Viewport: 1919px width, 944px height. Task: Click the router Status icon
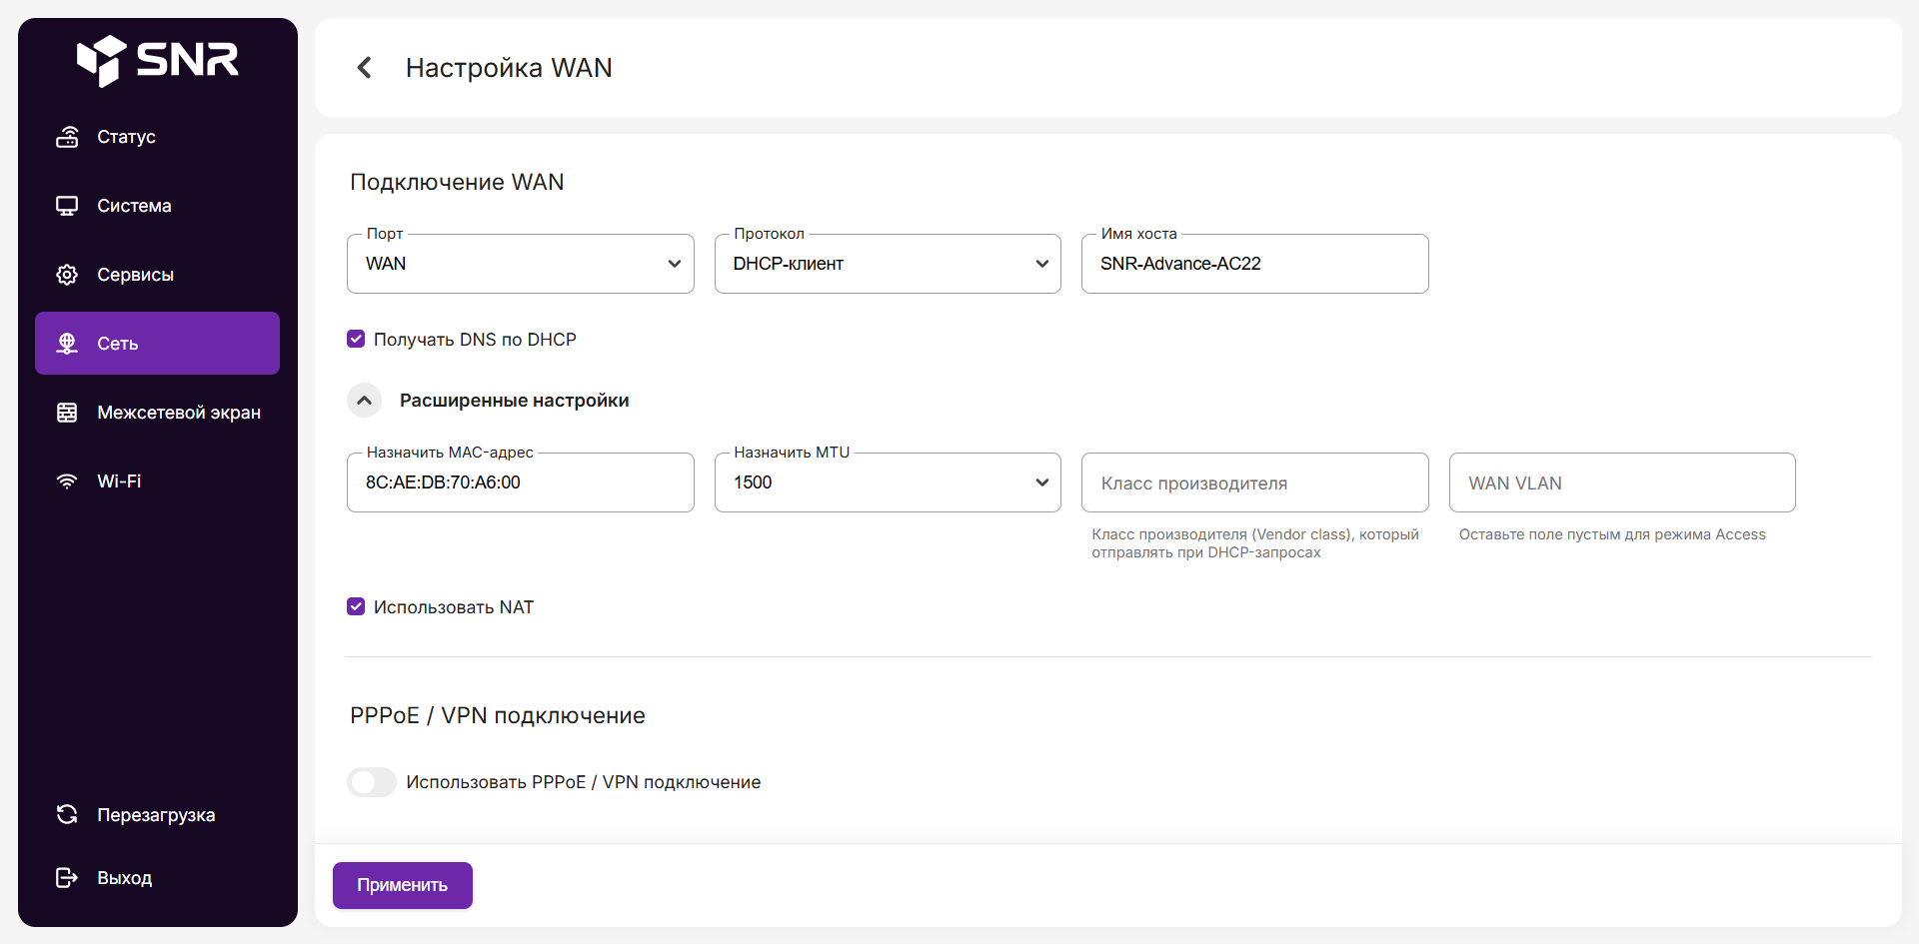pos(67,137)
